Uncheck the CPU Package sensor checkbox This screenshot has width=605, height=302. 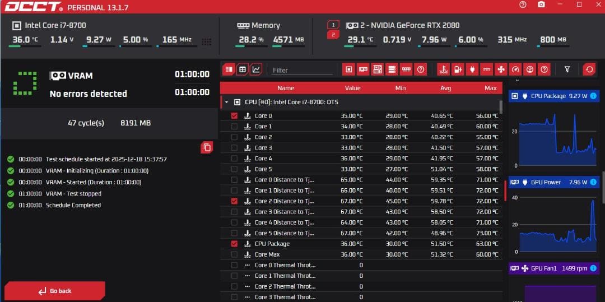pos(234,244)
